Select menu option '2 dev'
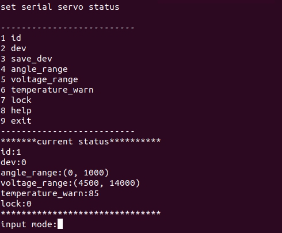 click(x=13, y=48)
